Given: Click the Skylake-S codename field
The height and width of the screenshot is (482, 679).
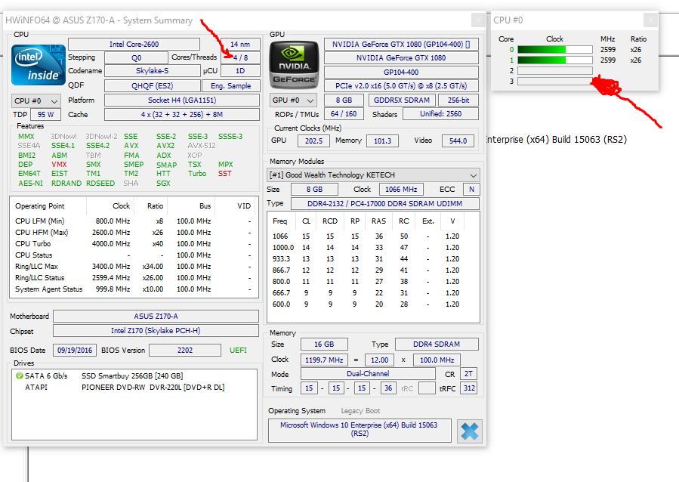Looking at the screenshot, I should (x=153, y=70).
